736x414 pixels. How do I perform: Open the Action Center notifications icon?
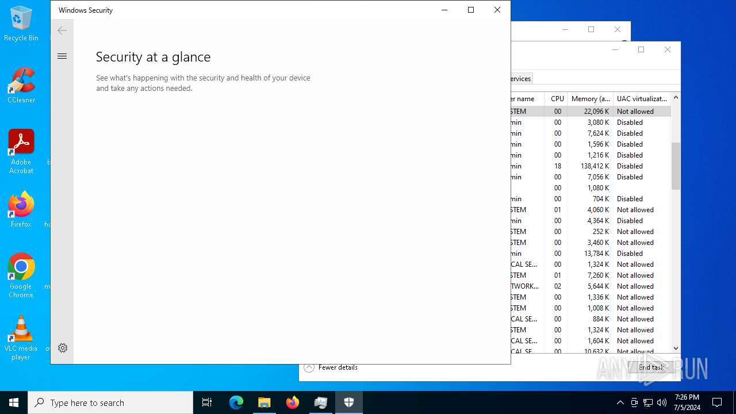717,402
